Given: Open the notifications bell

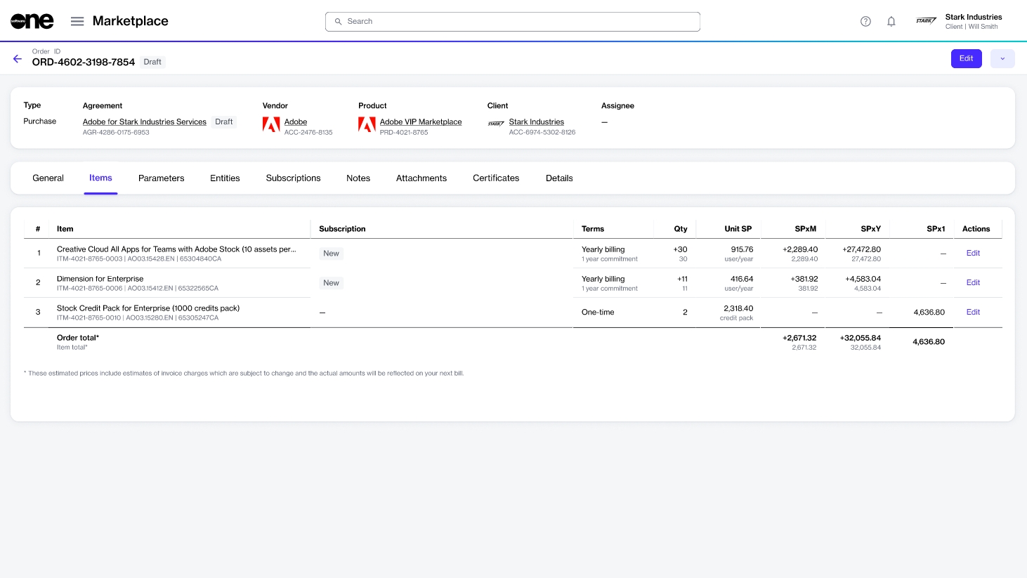Looking at the screenshot, I should pos(891,21).
